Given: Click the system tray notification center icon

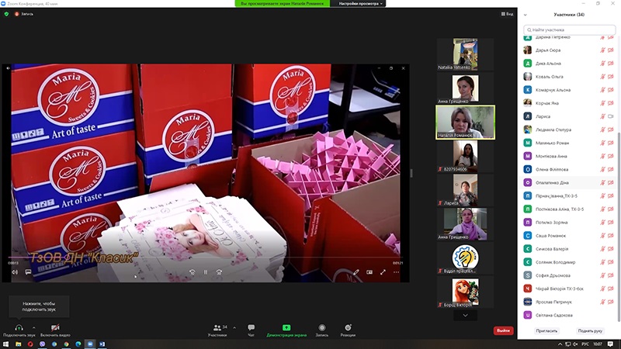Looking at the screenshot, I should click(x=610, y=344).
